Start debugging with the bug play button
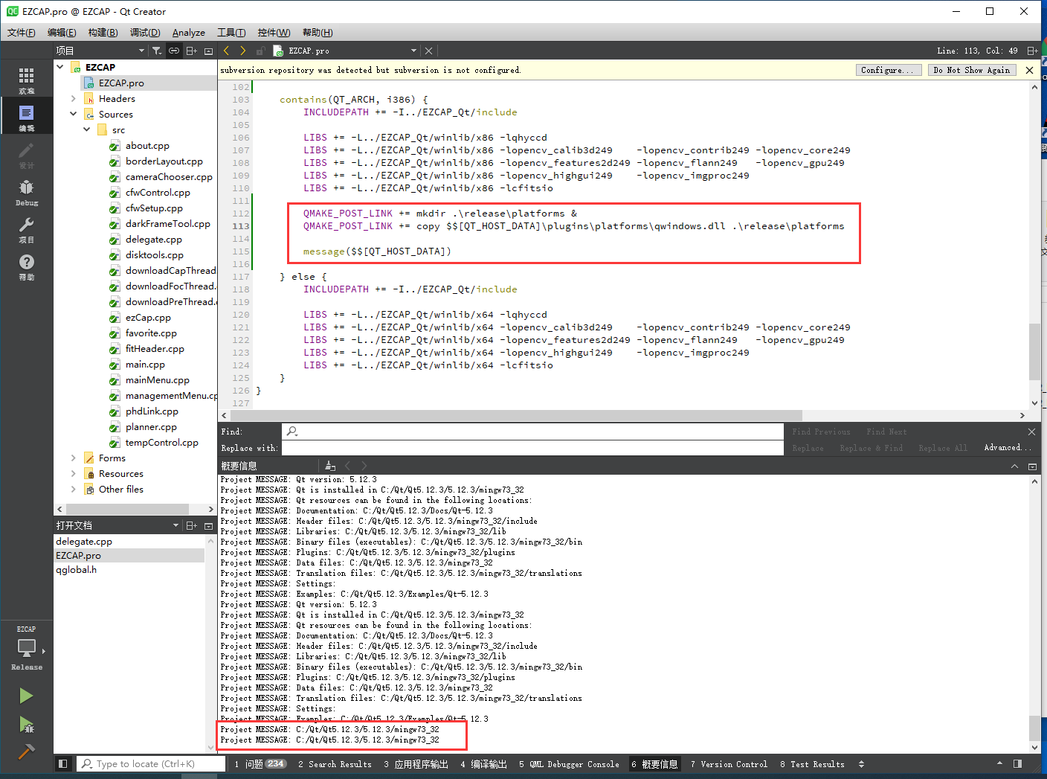 click(x=26, y=724)
